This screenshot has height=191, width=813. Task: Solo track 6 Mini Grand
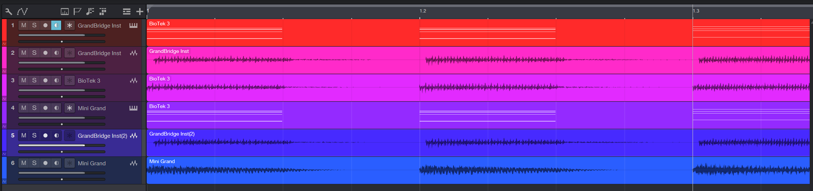(34, 163)
